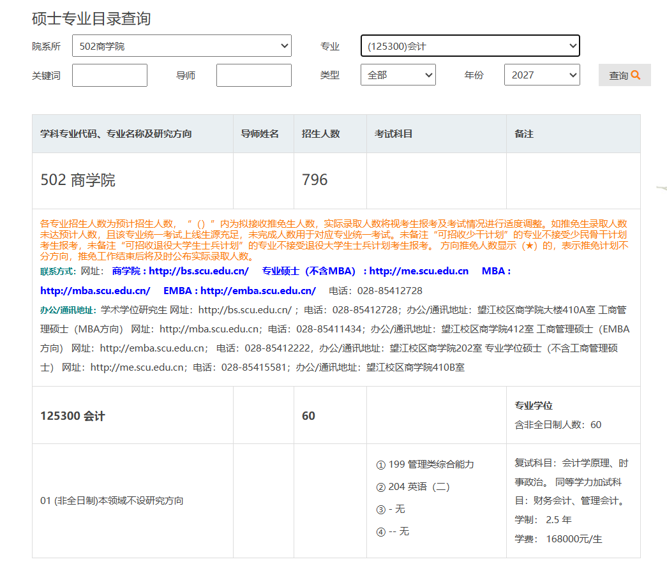This screenshot has width=667, height=571.
Task: Click the 125300 会计 row title
Action: pyautogui.click(x=73, y=416)
